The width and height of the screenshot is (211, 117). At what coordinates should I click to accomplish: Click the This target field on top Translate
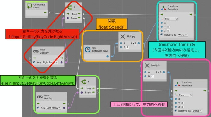[x=172, y=19]
